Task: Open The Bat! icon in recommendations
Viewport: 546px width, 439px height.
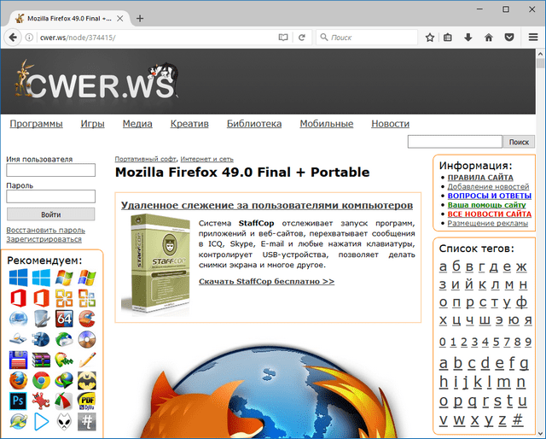Action: click(x=87, y=380)
